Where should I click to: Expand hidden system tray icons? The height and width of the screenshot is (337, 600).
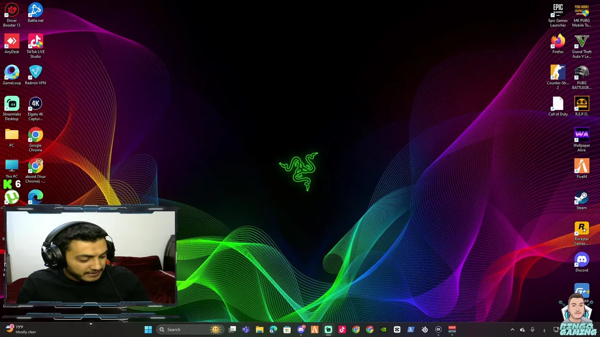(512, 330)
